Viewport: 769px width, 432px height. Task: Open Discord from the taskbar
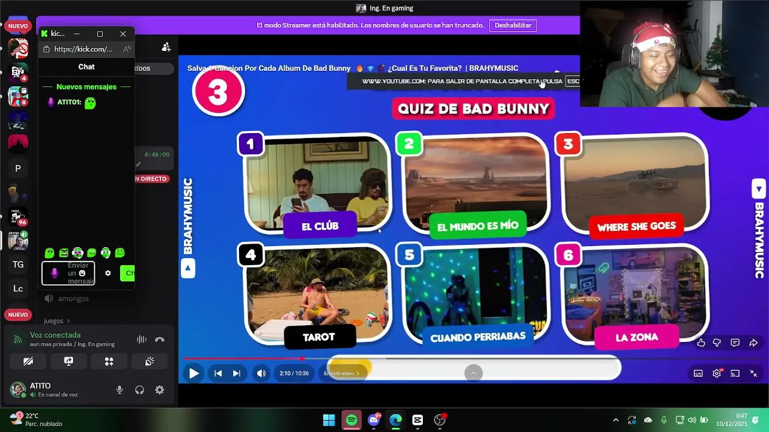374,420
